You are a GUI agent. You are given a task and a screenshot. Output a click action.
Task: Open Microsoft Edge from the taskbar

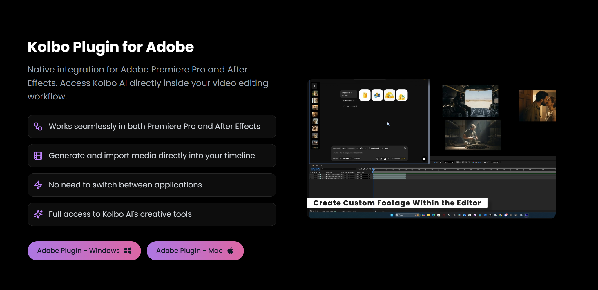tap(434, 215)
